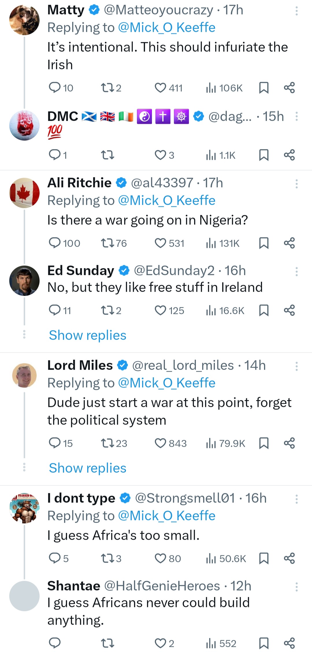The image size is (312, 652).
Task: Share Shantae's reply
Action: click(289, 643)
